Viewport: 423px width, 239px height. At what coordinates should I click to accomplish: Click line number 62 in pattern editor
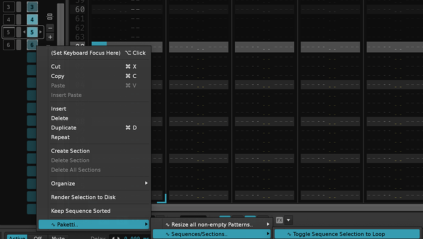point(80,28)
